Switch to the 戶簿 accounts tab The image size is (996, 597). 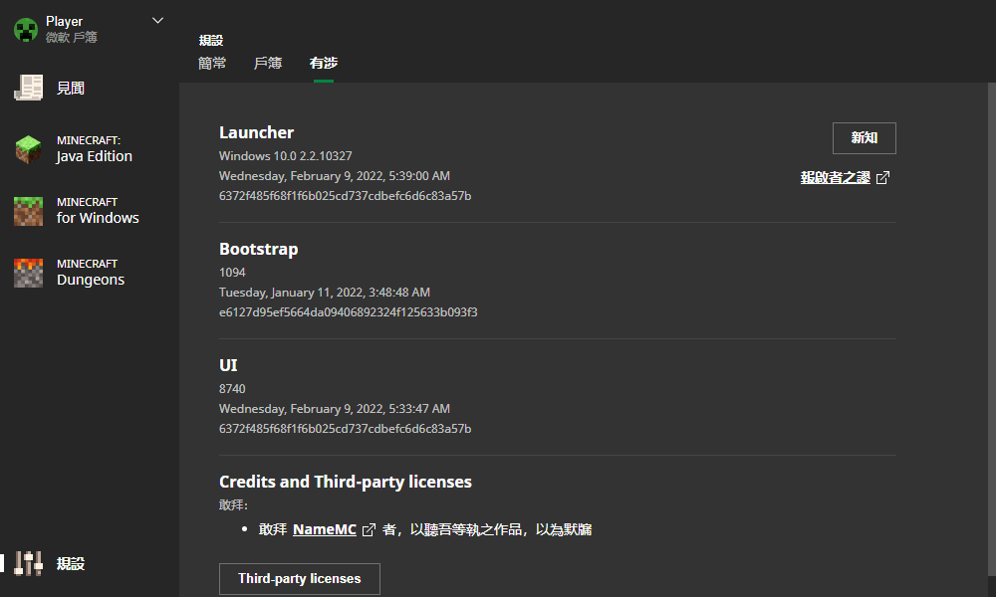point(267,63)
